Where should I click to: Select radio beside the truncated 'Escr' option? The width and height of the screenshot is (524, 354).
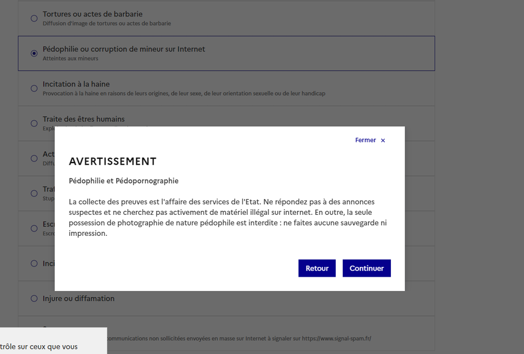(x=34, y=228)
